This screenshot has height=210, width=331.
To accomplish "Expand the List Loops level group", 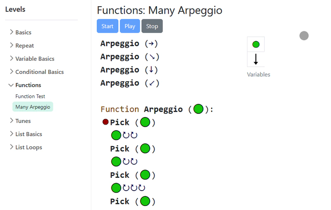I will point(26,147).
